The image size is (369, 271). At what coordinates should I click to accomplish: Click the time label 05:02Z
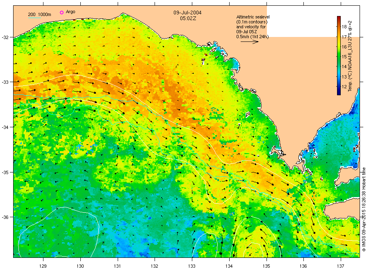pyautogui.click(x=188, y=18)
